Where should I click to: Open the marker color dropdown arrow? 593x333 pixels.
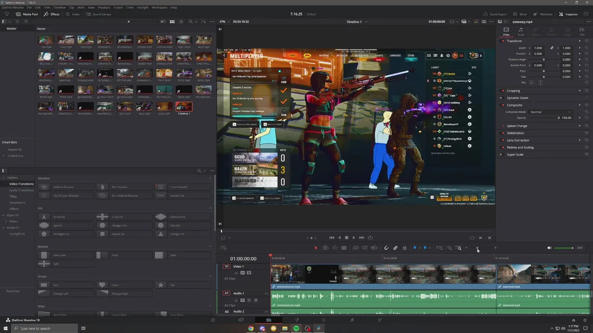(x=429, y=248)
